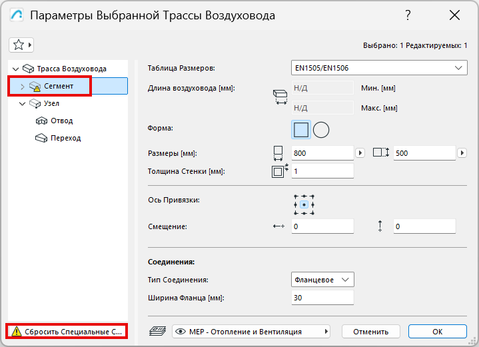Edit the vertical Смещение field
Viewport: 479px width, 347px height.
(x=424, y=226)
